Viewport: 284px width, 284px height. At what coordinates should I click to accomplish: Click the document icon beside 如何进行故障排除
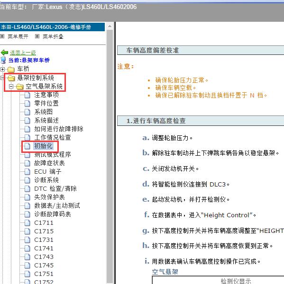click(27, 129)
